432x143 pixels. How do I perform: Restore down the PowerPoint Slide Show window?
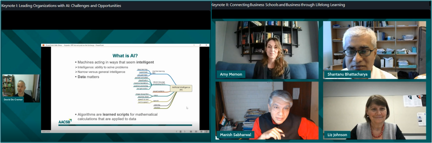coord(200,45)
